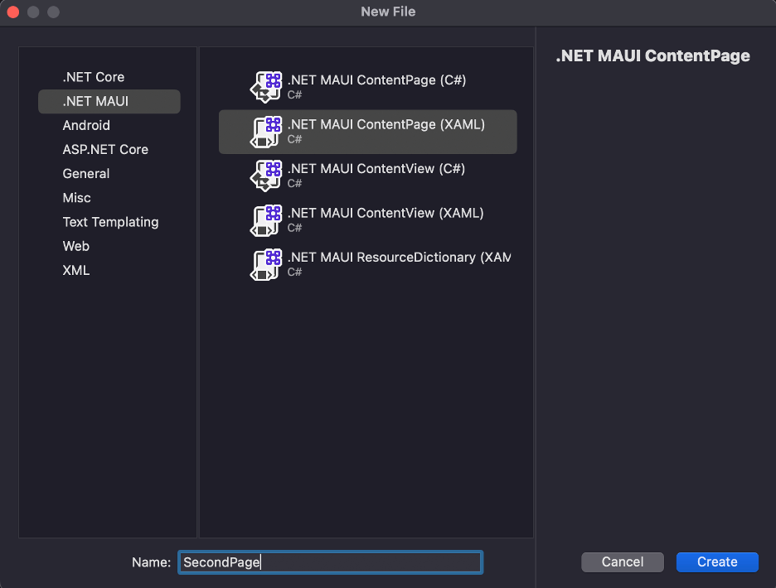Viewport: 776px width, 588px height.
Task: Cancel the New File dialog
Action: click(622, 562)
